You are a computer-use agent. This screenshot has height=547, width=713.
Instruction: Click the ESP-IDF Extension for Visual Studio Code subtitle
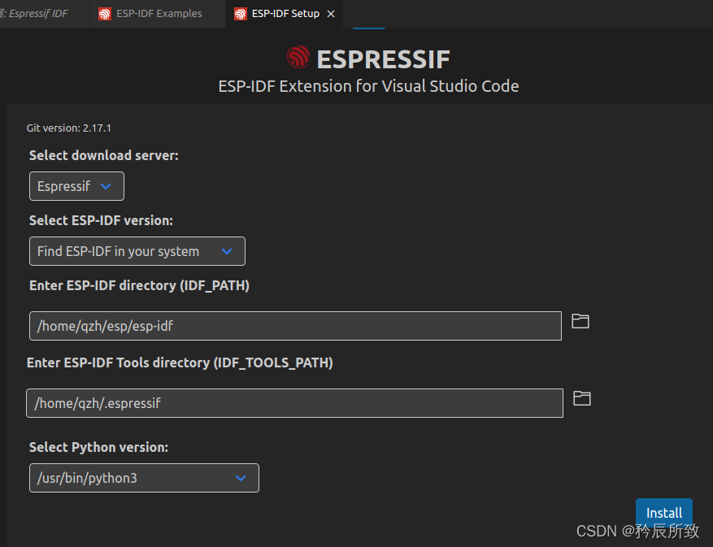click(368, 86)
